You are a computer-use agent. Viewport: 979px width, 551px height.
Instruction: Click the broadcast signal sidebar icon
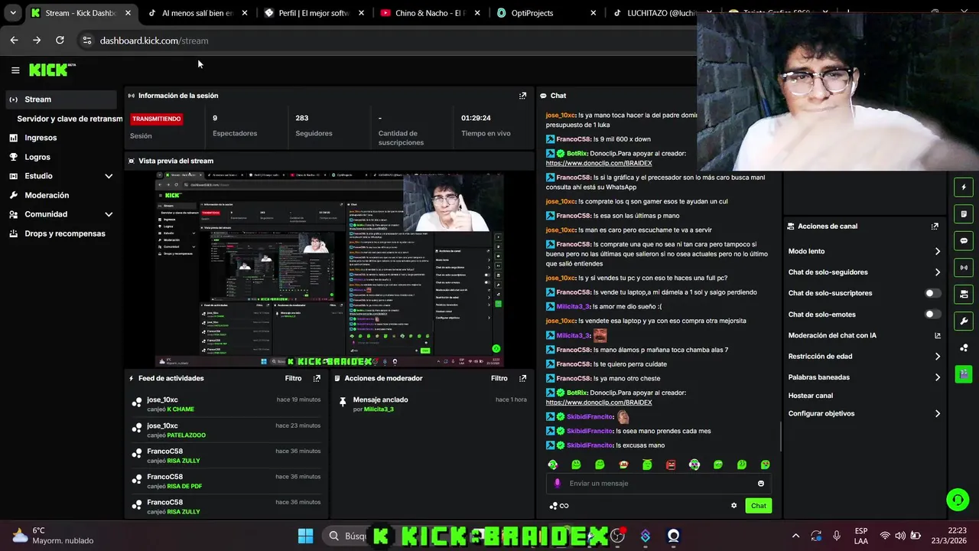(964, 267)
